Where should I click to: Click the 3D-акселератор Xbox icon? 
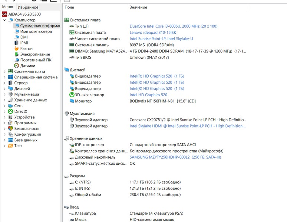point(72,95)
